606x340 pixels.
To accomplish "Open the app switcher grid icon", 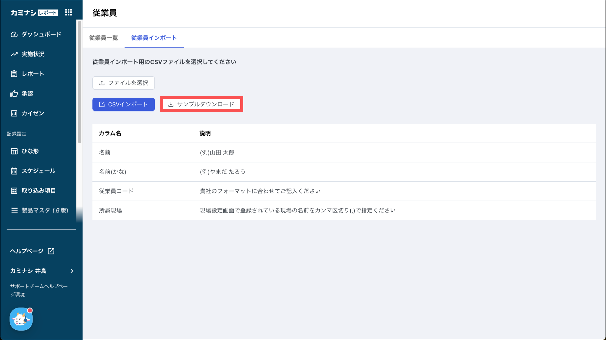I will [x=68, y=12].
